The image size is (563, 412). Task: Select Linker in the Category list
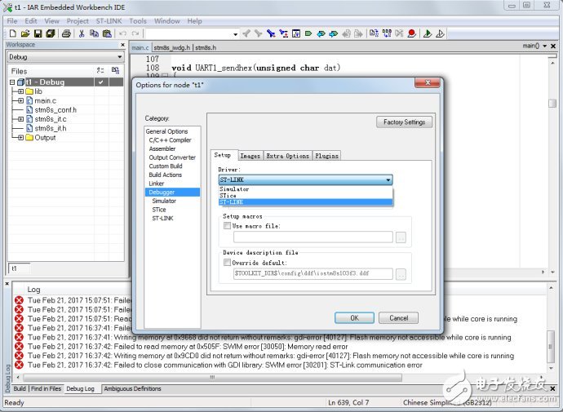tap(157, 184)
